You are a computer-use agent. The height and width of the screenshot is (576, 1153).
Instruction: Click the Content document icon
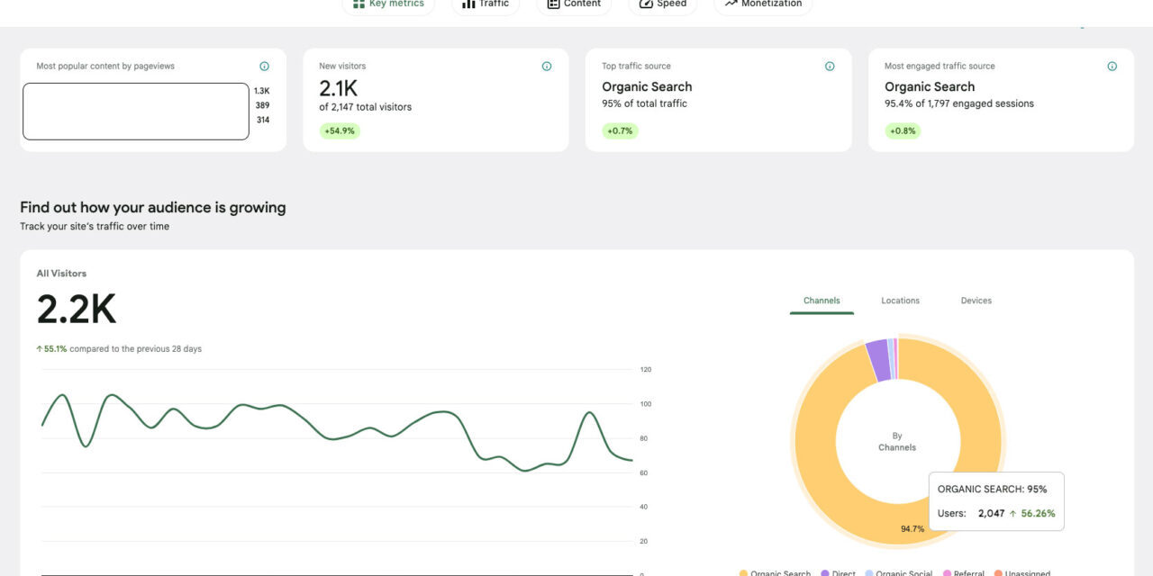pyautogui.click(x=553, y=4)
